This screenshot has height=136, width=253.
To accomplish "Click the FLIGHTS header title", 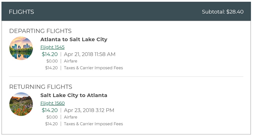I will [21, 12].
